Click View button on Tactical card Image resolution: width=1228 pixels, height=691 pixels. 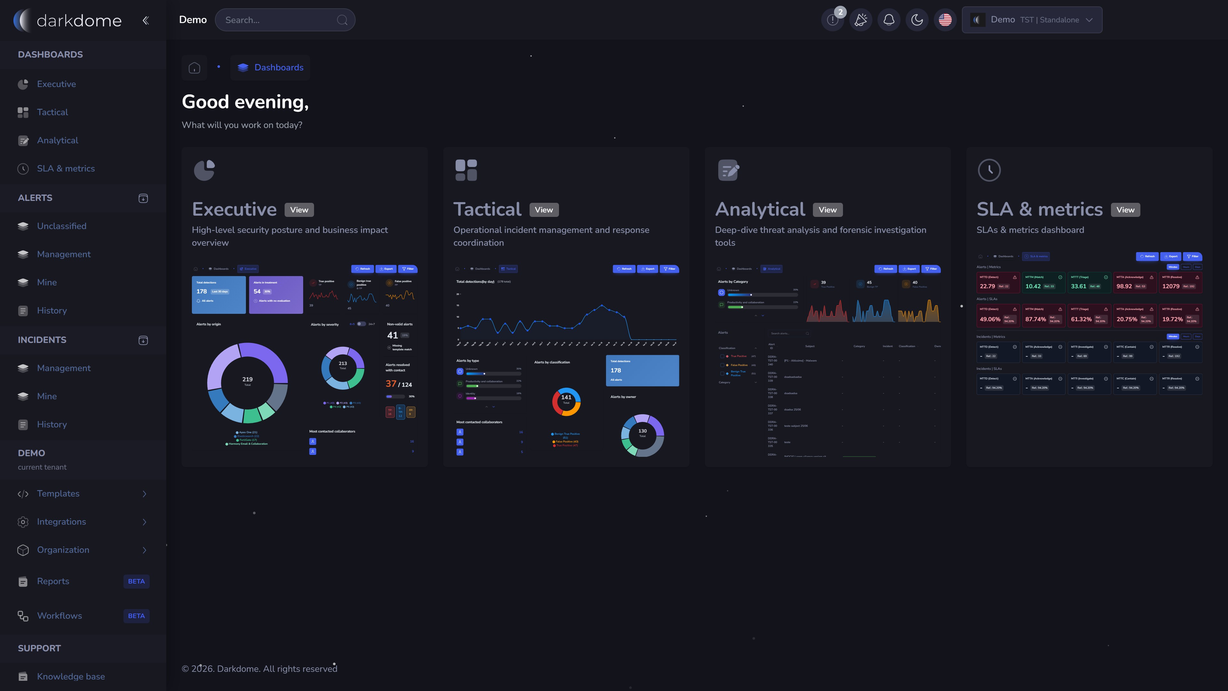click(543, 210)
